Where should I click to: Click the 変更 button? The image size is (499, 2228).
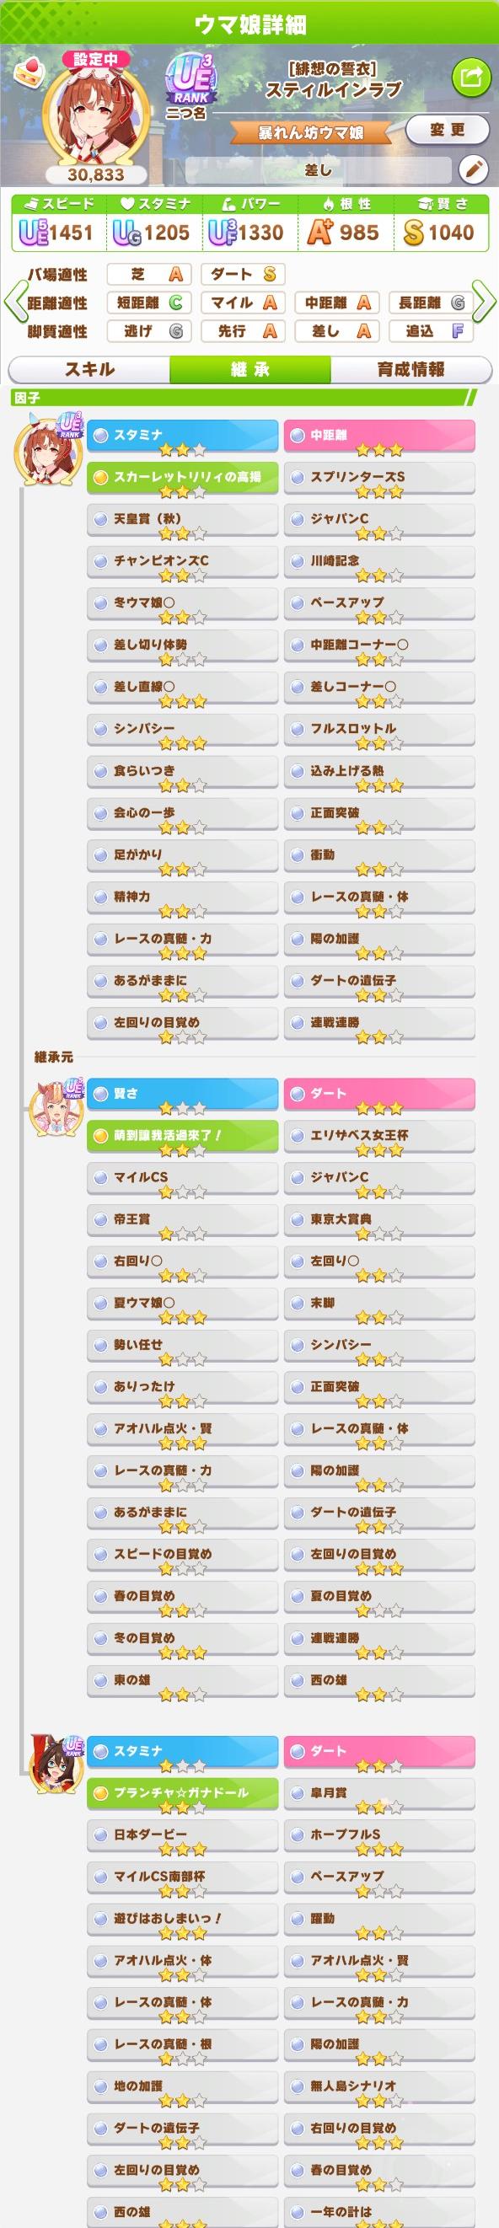click(x=447, y=130)
